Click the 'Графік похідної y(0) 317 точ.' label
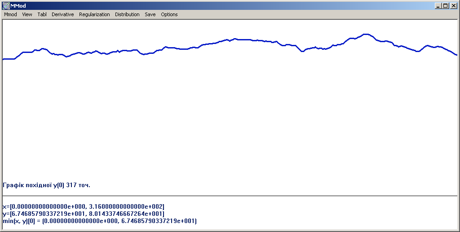The height and width of the screenshot is (232, 460). [x=46, y=185]
